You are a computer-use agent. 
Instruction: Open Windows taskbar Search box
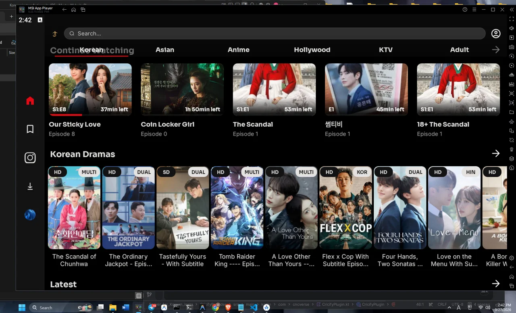(60, 307)
